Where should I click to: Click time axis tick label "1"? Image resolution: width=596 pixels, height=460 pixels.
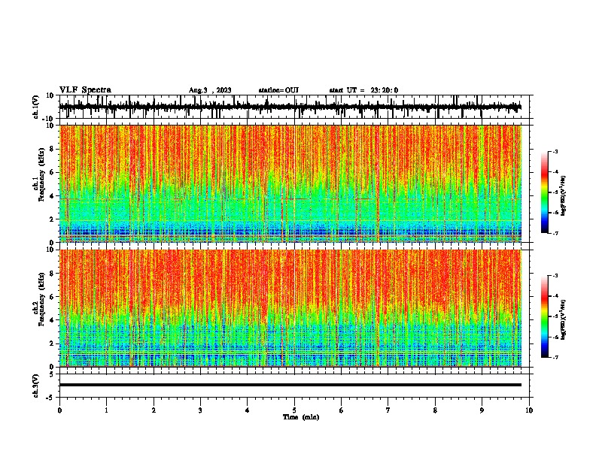pyautogui.click(x=107, y=410)
